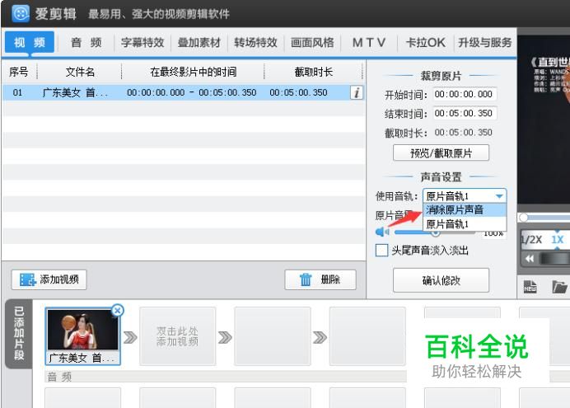This screenshot has height=408, width=570.
Task: Click the open folder icon
Action: (559, 287)
